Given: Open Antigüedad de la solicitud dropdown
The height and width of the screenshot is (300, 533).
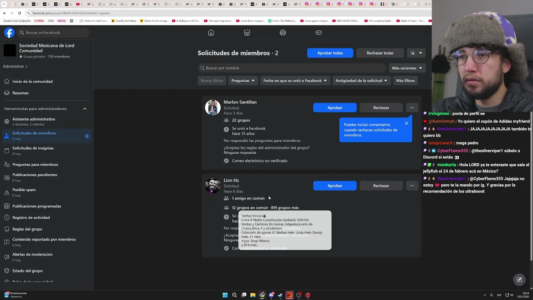Looking at the screenshot, I should click(x=361, y=80).
